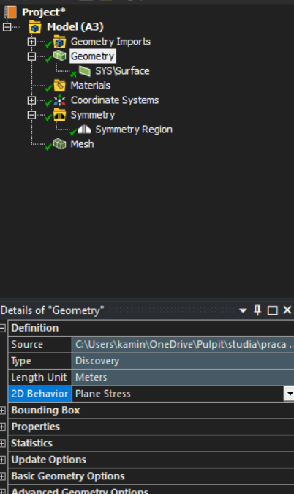Pin the Details of Geometry panel
Viewport: 294px width, 494px height.
257,310
